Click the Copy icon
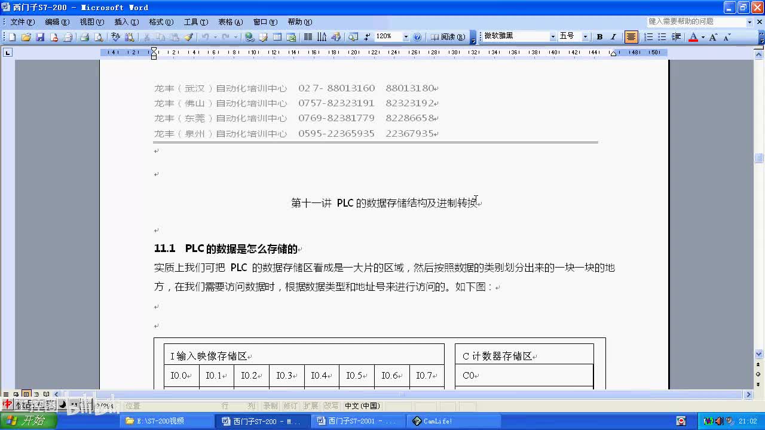The width and height of the screenshot is (765, 430). point(160,37)
